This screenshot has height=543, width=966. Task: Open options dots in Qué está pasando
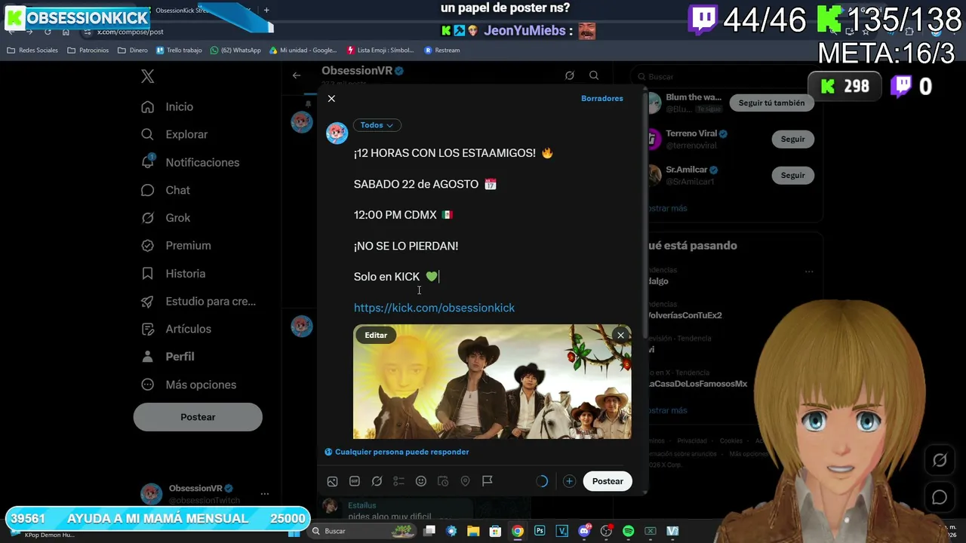pyautogui.click(x=809, y=271)
